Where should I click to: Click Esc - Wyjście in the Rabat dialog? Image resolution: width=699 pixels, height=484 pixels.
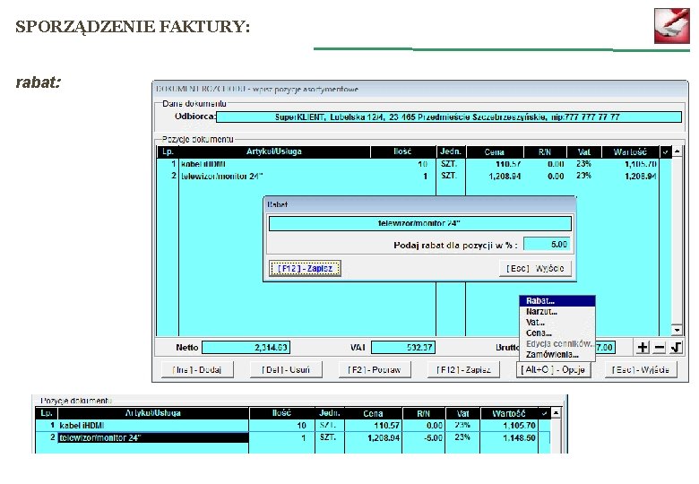coord(535,268)
